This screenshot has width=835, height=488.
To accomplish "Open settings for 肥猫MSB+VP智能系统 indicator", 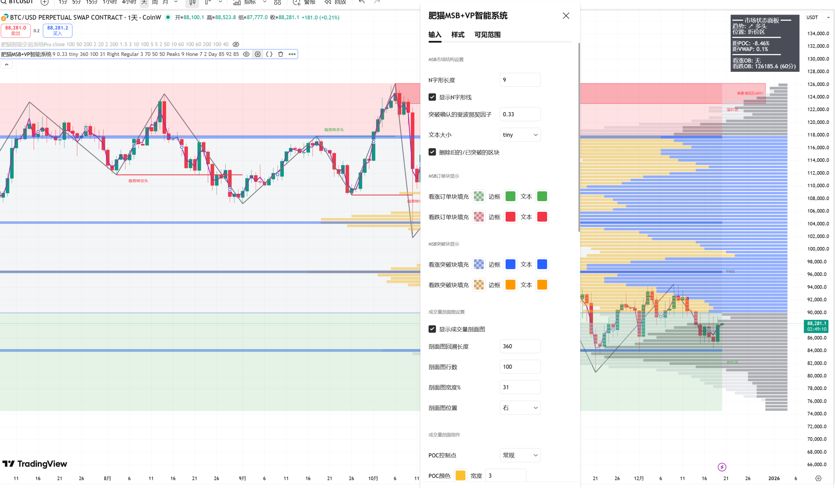I will coord(258,54).
